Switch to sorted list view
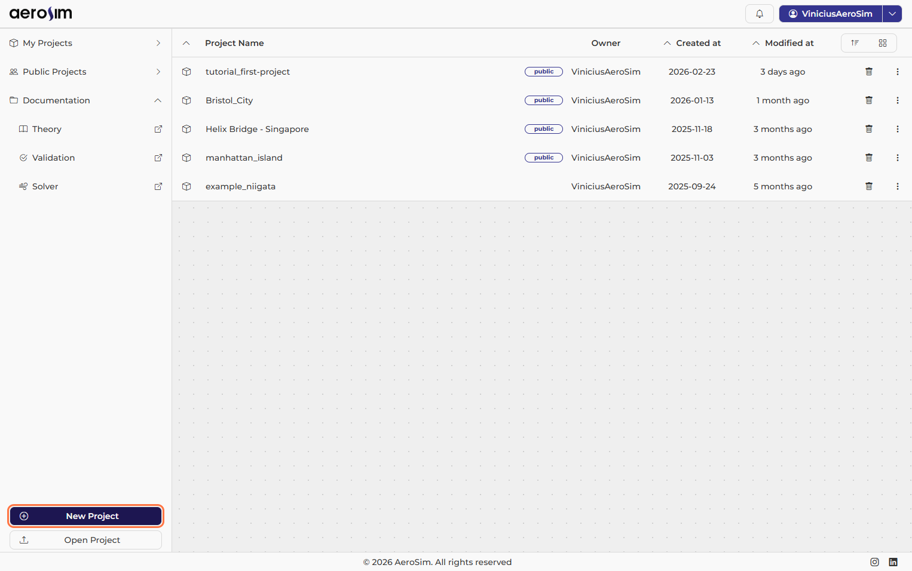 click(855, 43)
